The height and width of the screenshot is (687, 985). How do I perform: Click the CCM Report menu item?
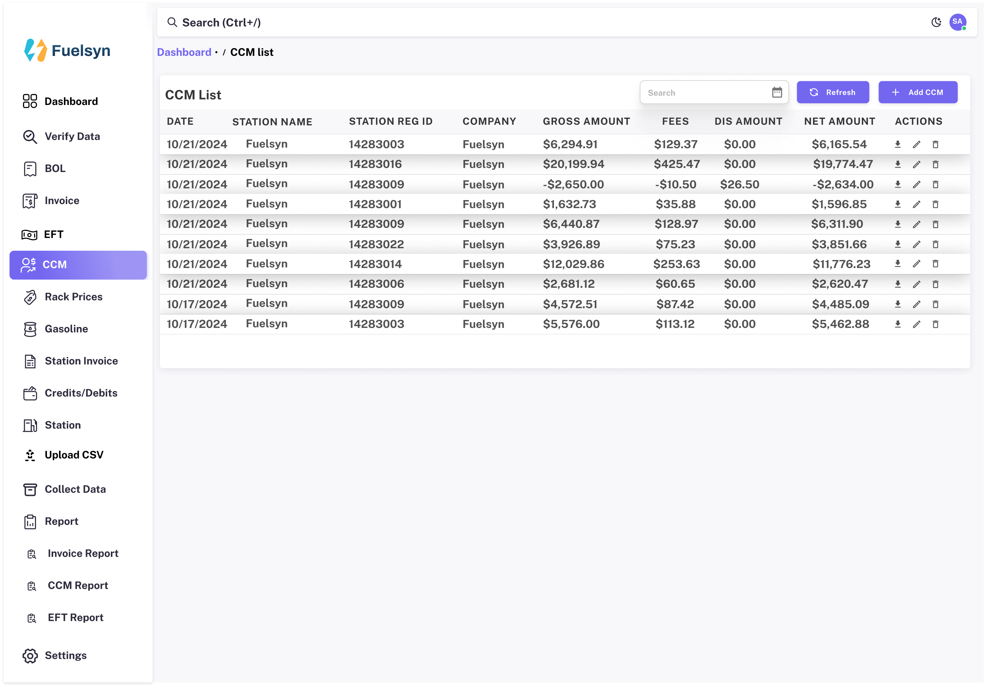coord(78,585)
